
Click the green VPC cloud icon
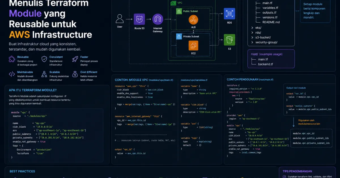tap(173, 3)
